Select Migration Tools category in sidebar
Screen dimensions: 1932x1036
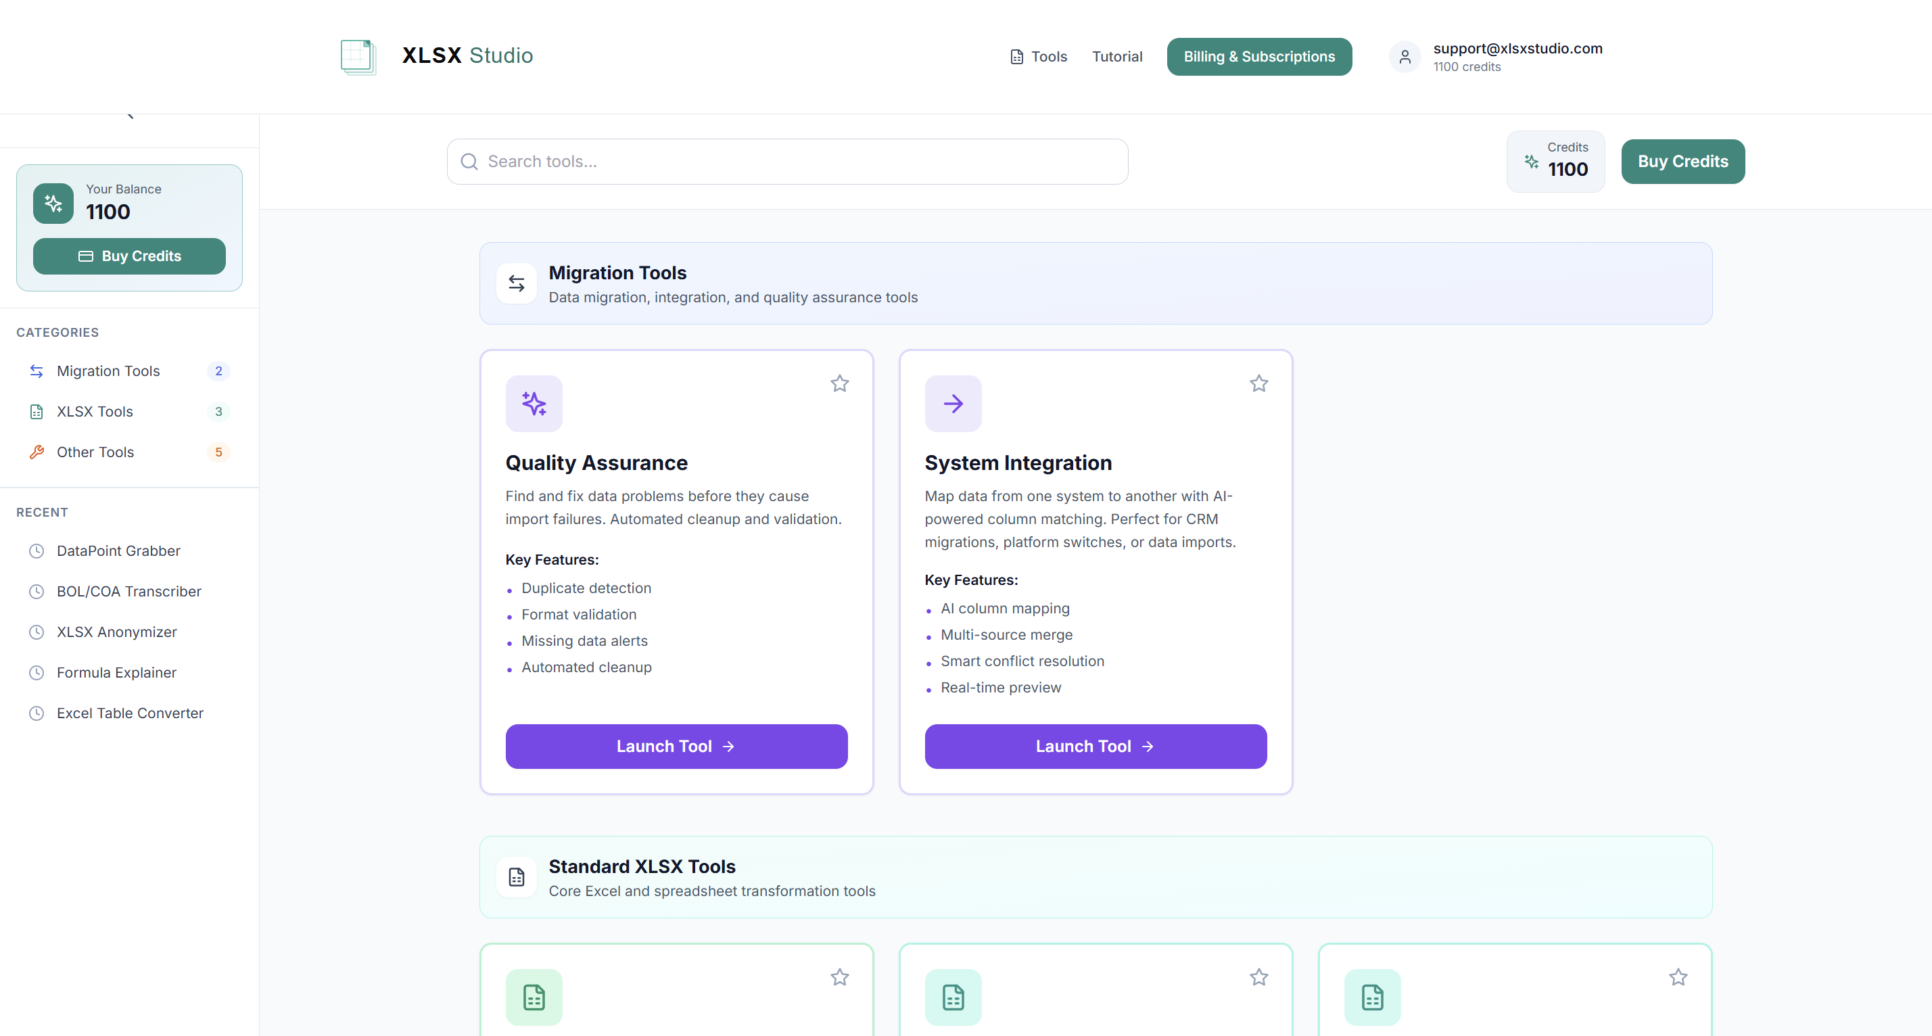coord(109,371)
